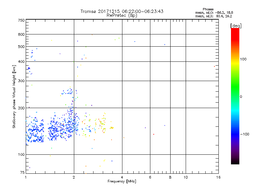Click the '500' label on the height axis
The image size is (257, 193).
click(x=21, y=47)
